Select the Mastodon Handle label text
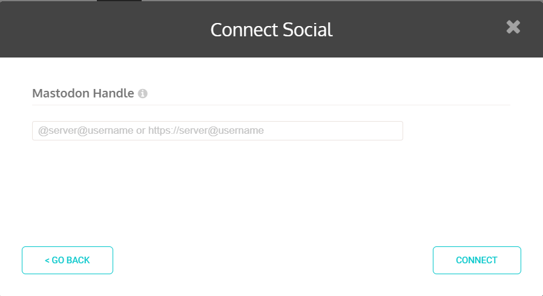The height and width of the screenshot is (296, 543). (83, 93)
